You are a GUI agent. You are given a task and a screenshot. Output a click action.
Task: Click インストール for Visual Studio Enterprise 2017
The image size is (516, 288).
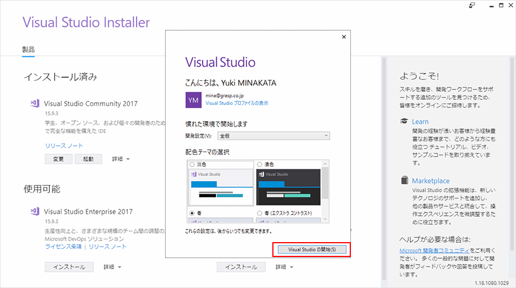(x=69, y=267)
